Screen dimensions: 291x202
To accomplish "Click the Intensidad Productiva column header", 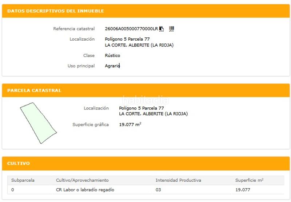I will pyautogui.click(x=178, y=180).
